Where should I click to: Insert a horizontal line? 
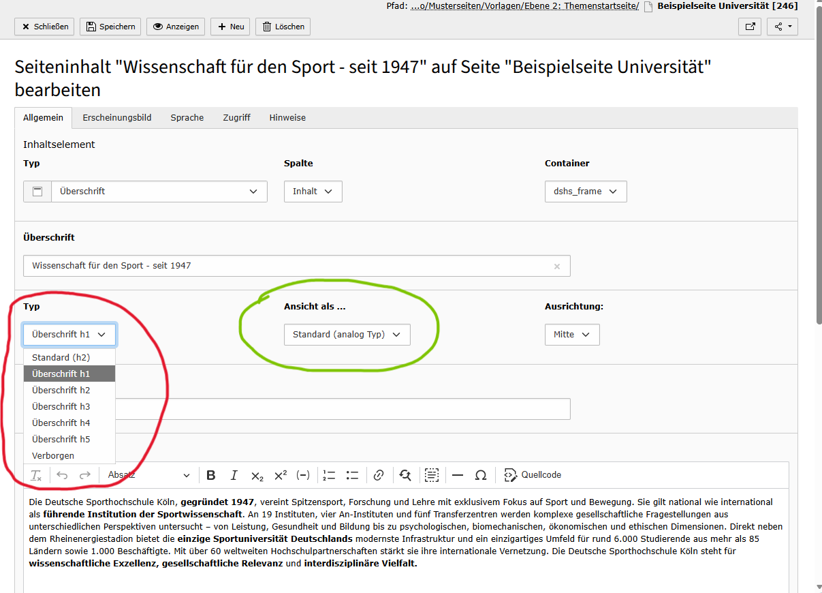point(458,475)
